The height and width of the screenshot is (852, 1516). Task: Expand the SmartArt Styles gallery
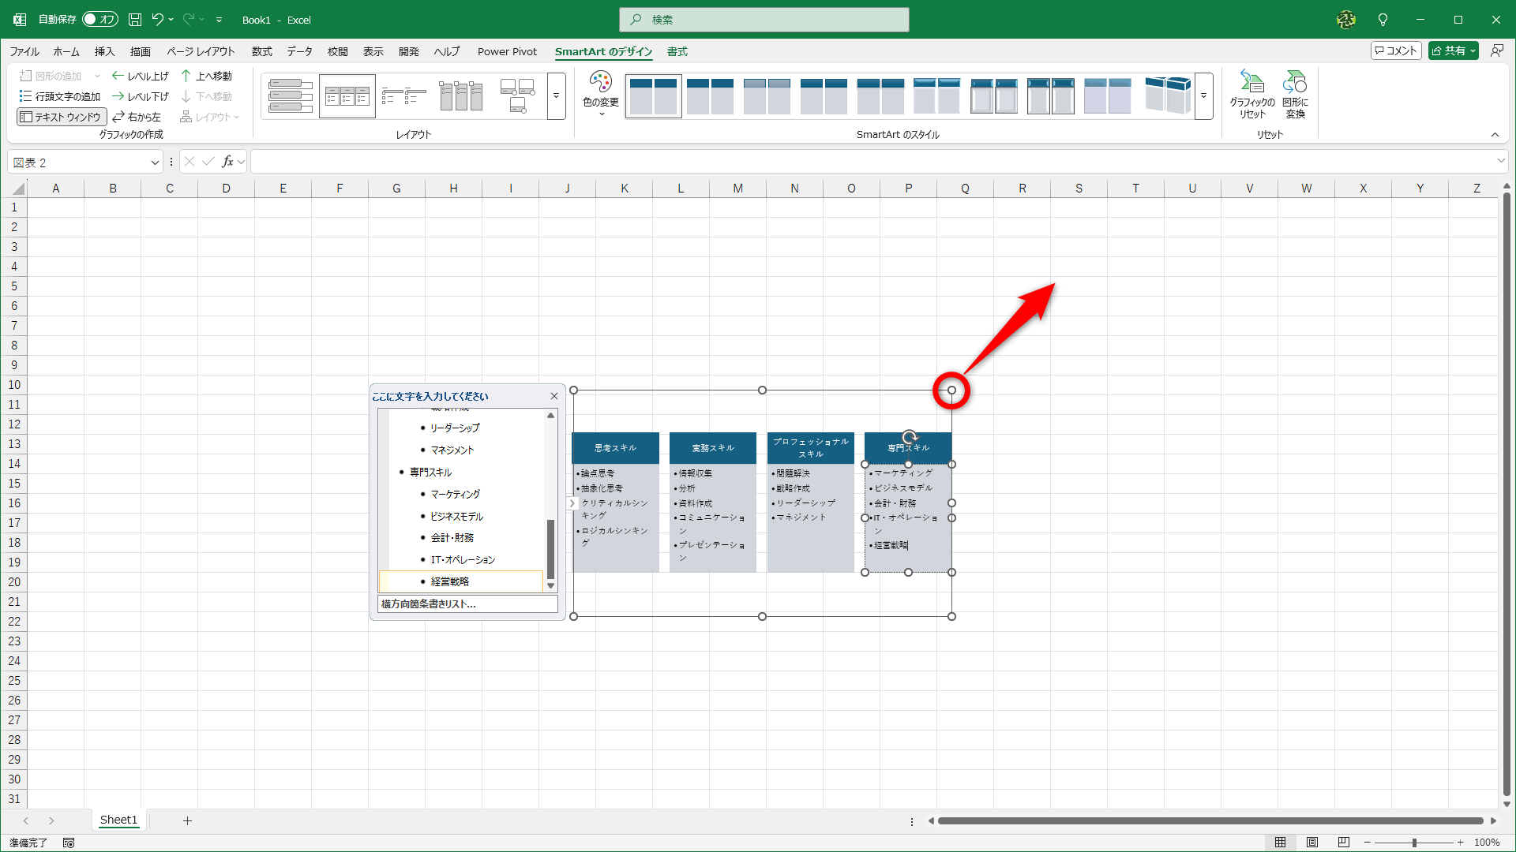(1203, 96)
